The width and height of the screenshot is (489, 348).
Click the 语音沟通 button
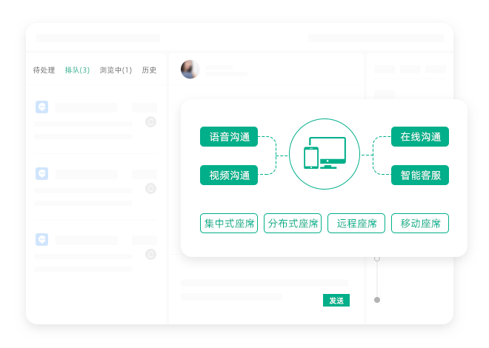pyautogui.click(x=229, y=137)
